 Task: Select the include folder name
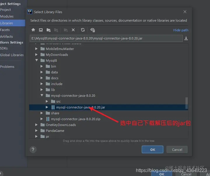(x=57, y=84)
